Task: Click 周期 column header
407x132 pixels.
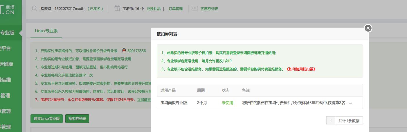Action: [x=201, y=90]
